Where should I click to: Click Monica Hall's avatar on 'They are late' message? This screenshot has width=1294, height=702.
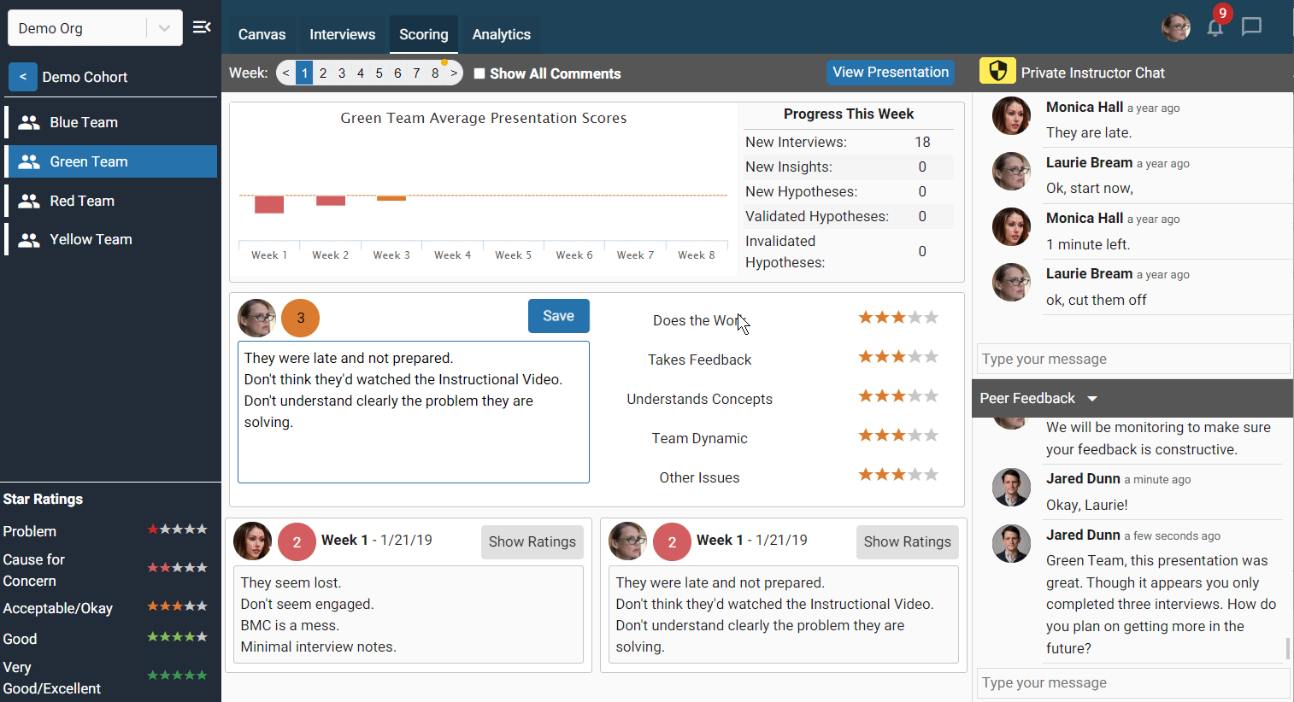(x=1011, y=115)
